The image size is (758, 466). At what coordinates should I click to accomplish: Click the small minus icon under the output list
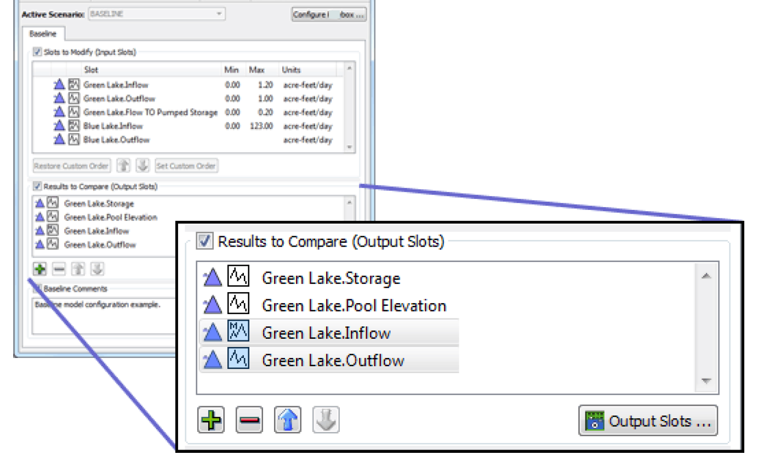[59, 269]
